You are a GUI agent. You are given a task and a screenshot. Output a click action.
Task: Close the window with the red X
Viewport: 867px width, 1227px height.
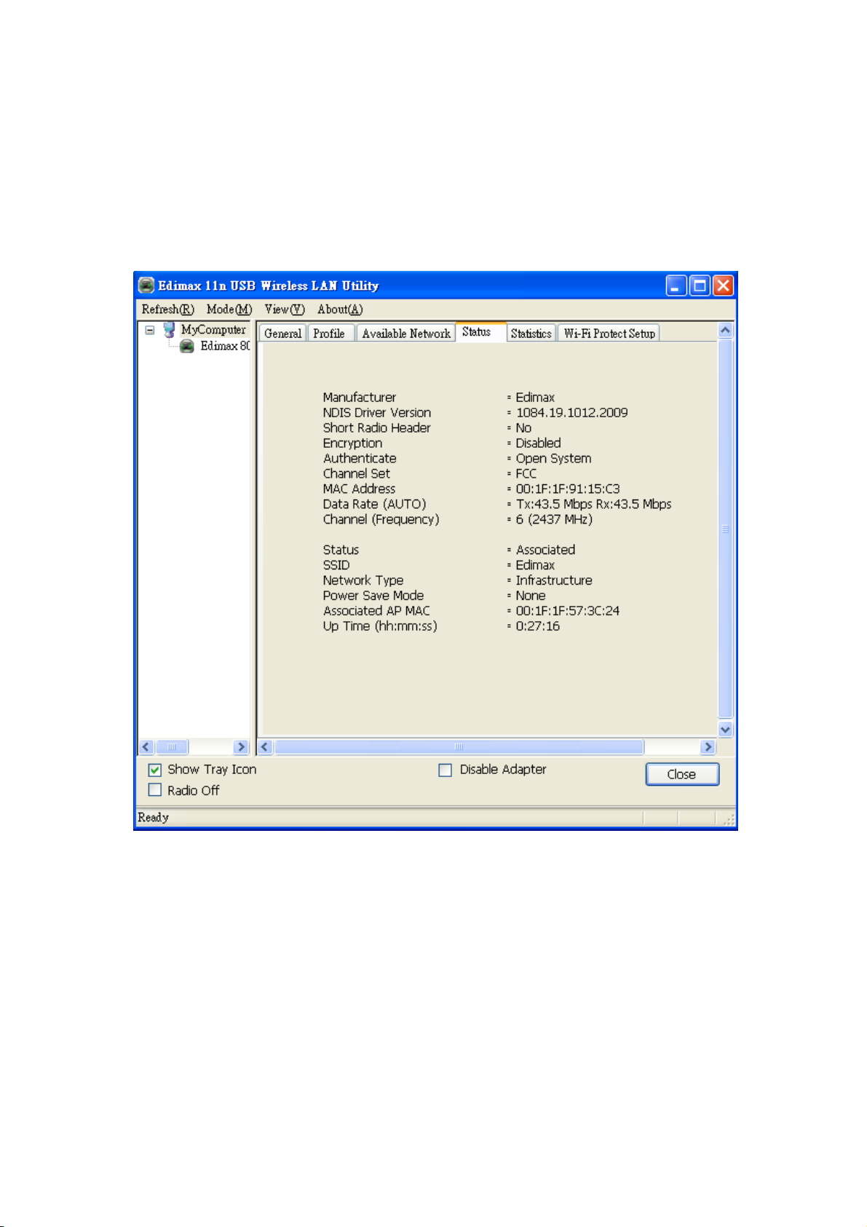[723, 285]
